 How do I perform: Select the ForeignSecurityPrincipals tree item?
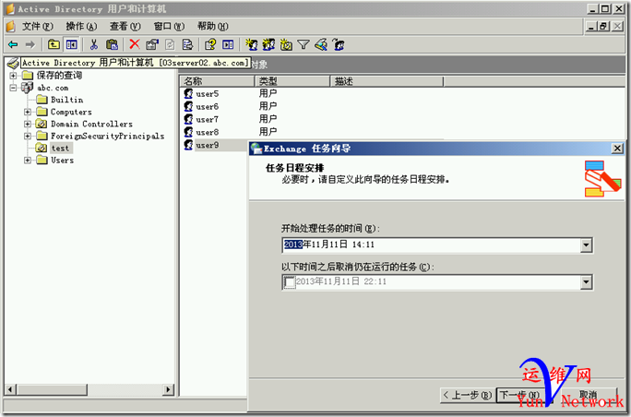tap(107, 136)
